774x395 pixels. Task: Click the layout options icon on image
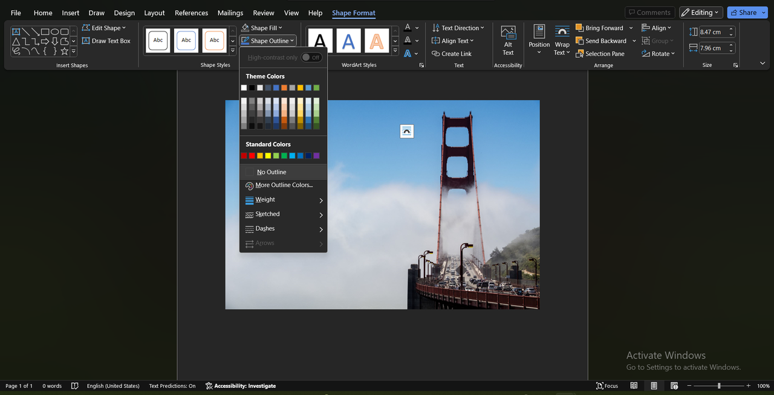click(407, 131)
